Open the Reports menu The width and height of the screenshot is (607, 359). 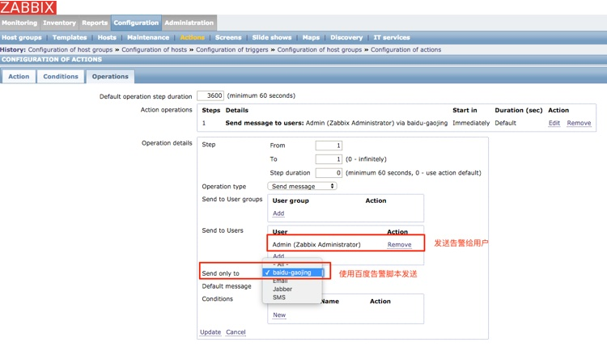pos(95,23)
